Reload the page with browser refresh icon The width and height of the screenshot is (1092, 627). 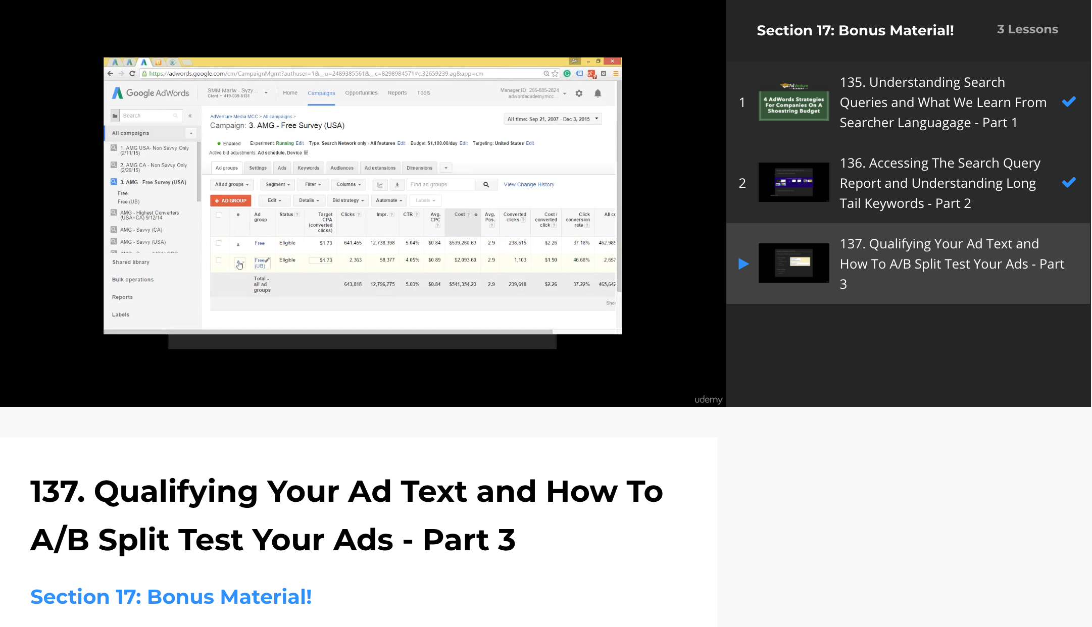click(x=132, y=74)
